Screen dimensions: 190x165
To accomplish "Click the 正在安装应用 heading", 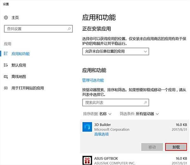I will tap(97, 29).
